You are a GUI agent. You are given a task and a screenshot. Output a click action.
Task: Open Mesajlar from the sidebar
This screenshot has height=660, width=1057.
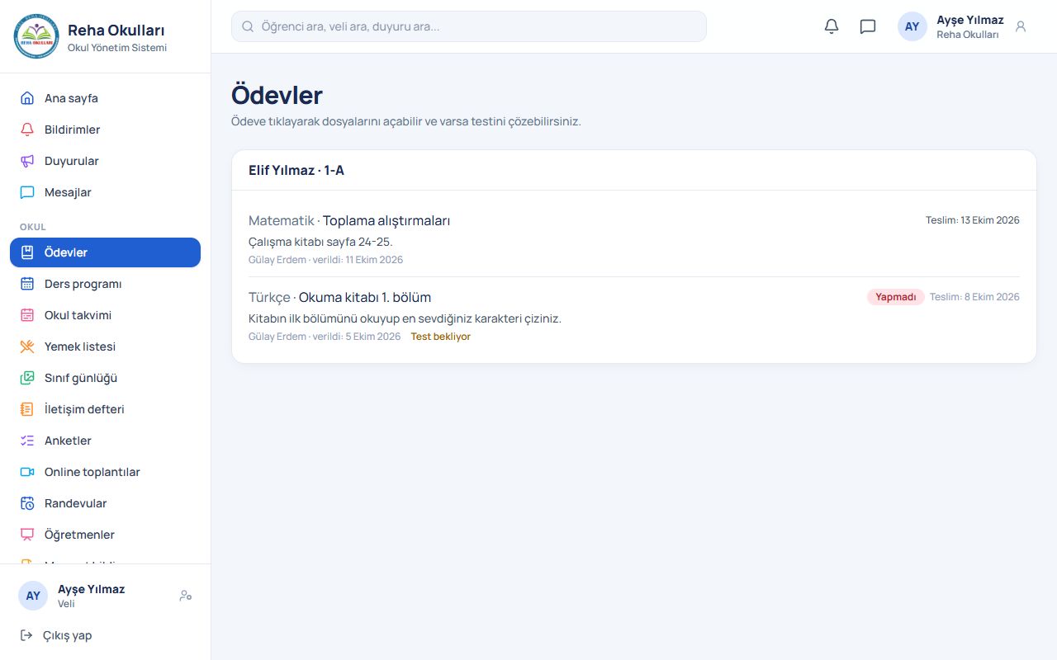click(x=105, y=192)
